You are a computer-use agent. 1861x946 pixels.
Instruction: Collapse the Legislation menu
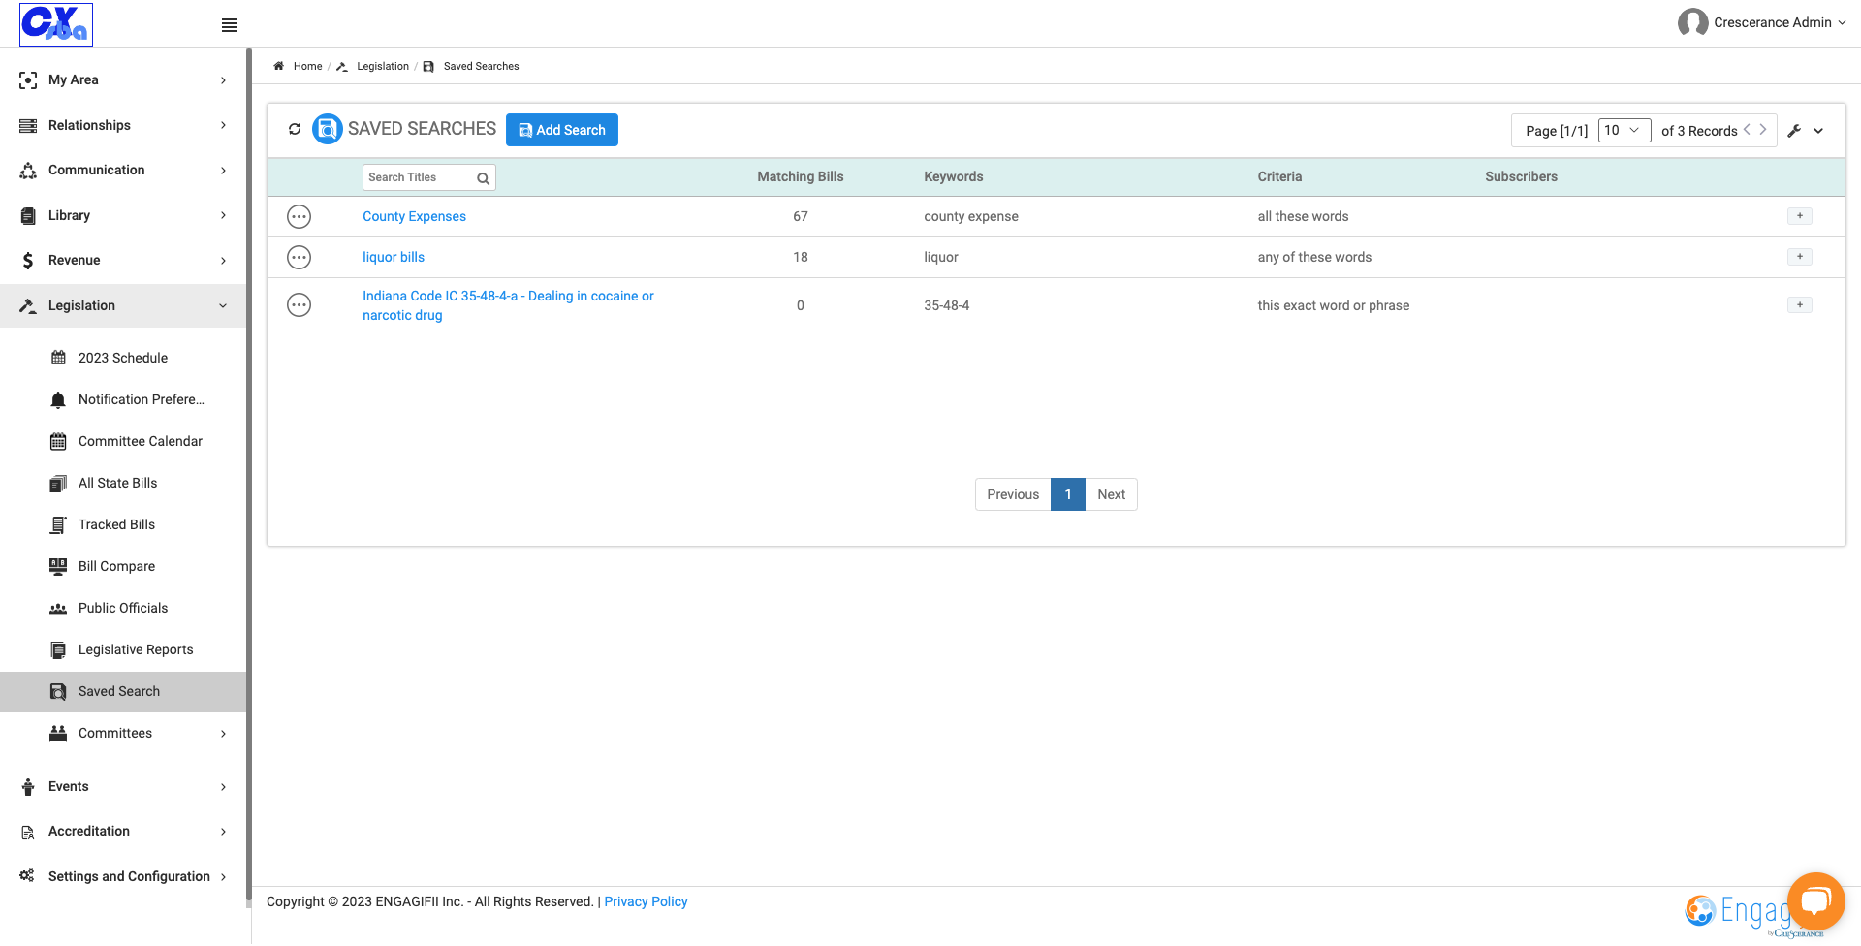tap(123, 305)
